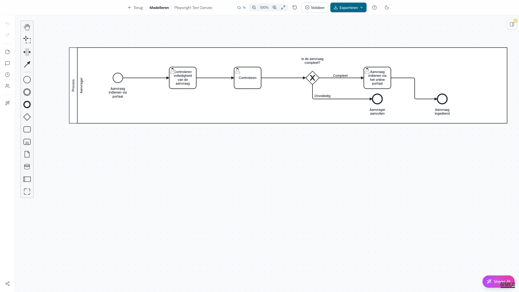Open the comments panel in the sidebar
This screenshot has height=292, width=519.
(x=7, y=63)
